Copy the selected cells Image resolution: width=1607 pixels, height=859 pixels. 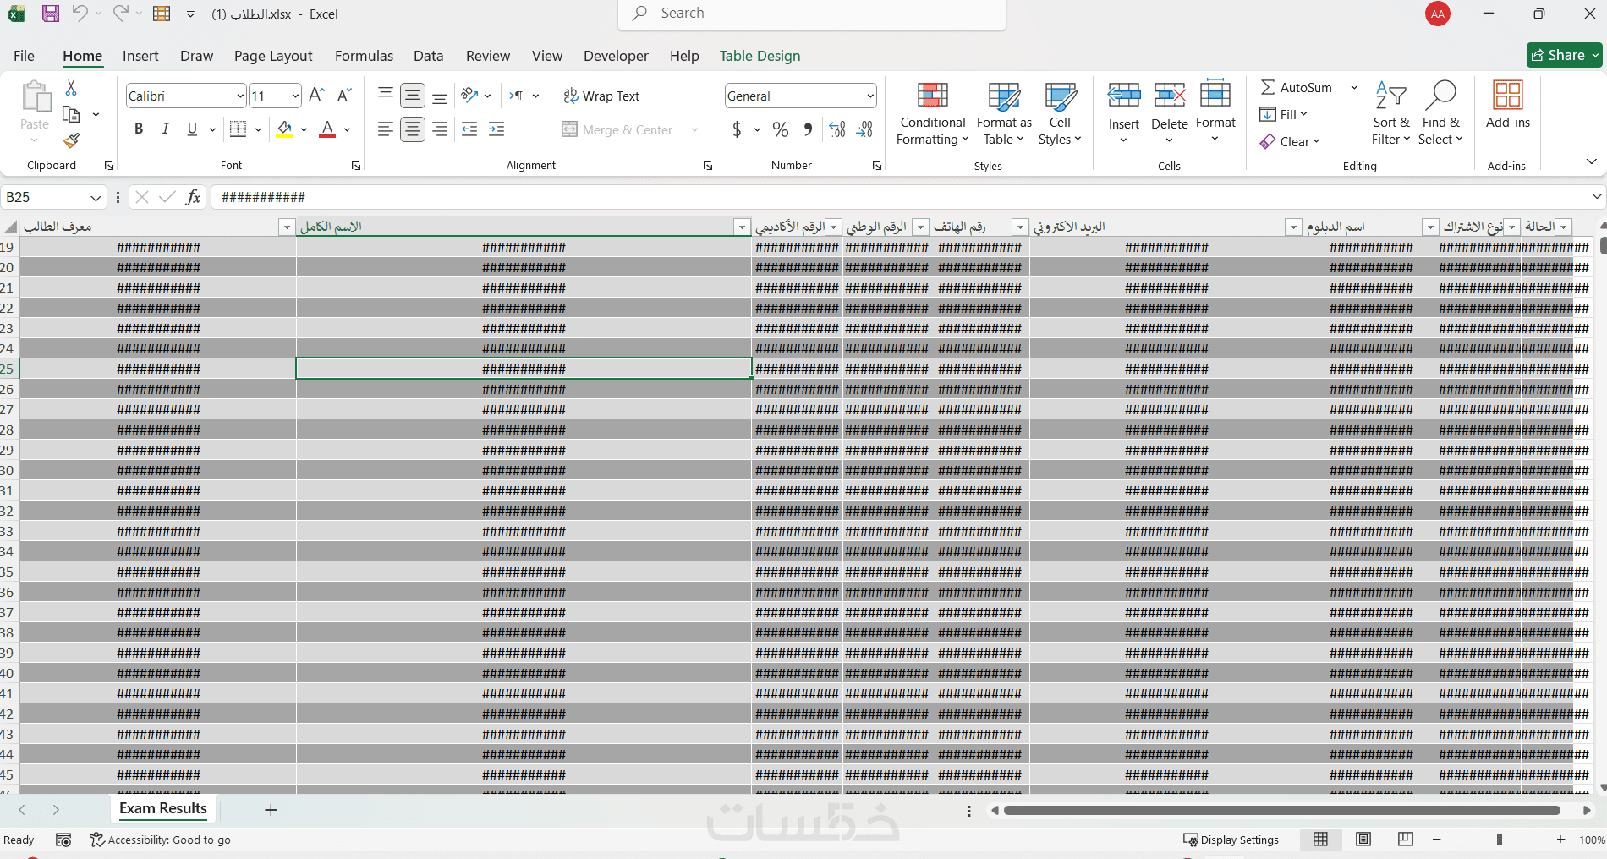(72, 114)
